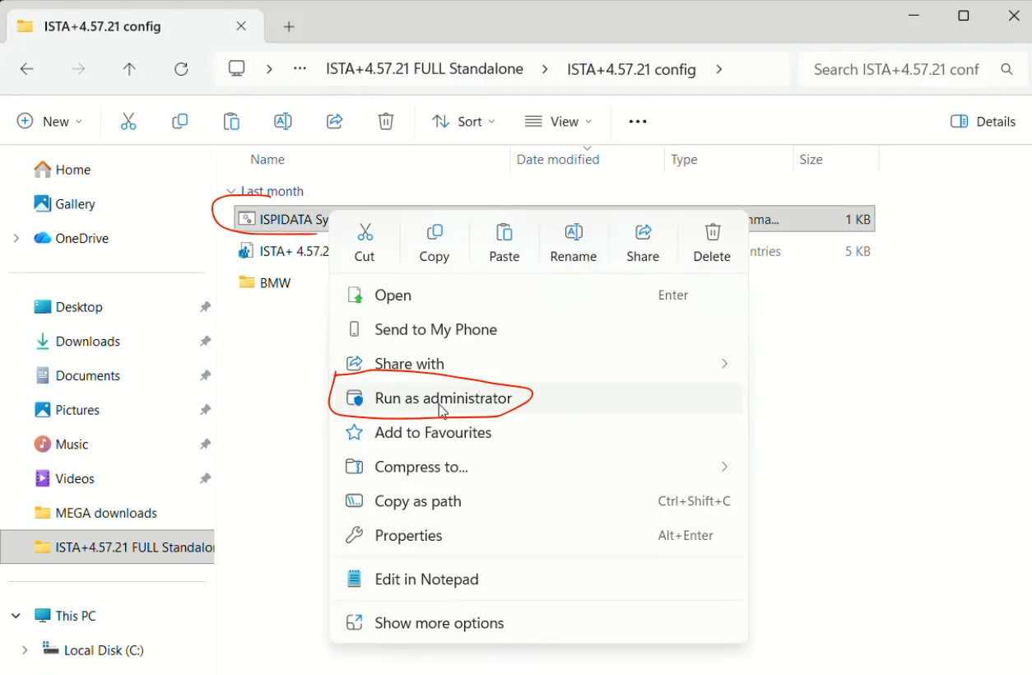The image size is (1032, 675).
Task: Open Gallery in the sidebar
Action: coord(65,203)
